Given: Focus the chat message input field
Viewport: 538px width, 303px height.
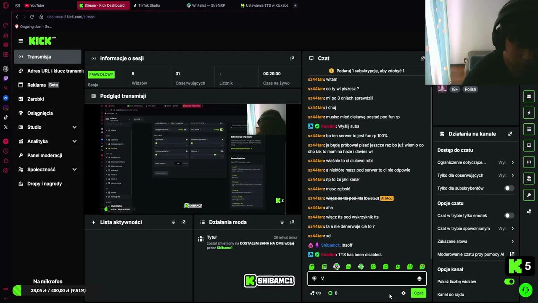Looking at the screenshot, I should click(x=367, y=279).
